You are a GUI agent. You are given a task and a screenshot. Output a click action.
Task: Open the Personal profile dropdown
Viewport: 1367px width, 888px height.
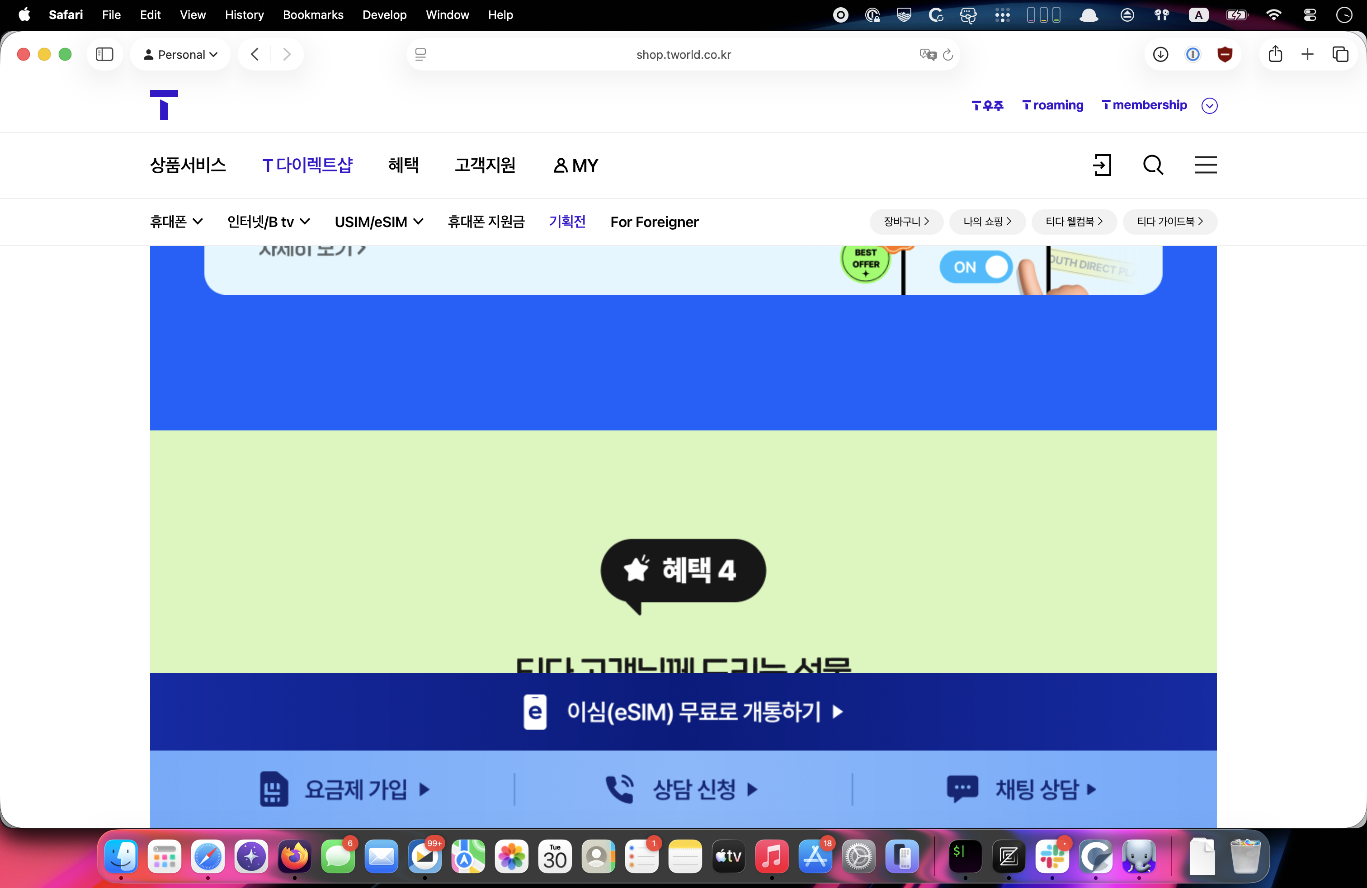coord(180,55)
